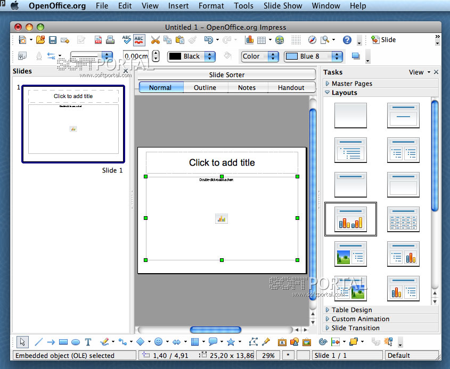Click the Paste clipboard icon
Image resolution: width=450 pixels, height=369 pixels.
(180, 40)
